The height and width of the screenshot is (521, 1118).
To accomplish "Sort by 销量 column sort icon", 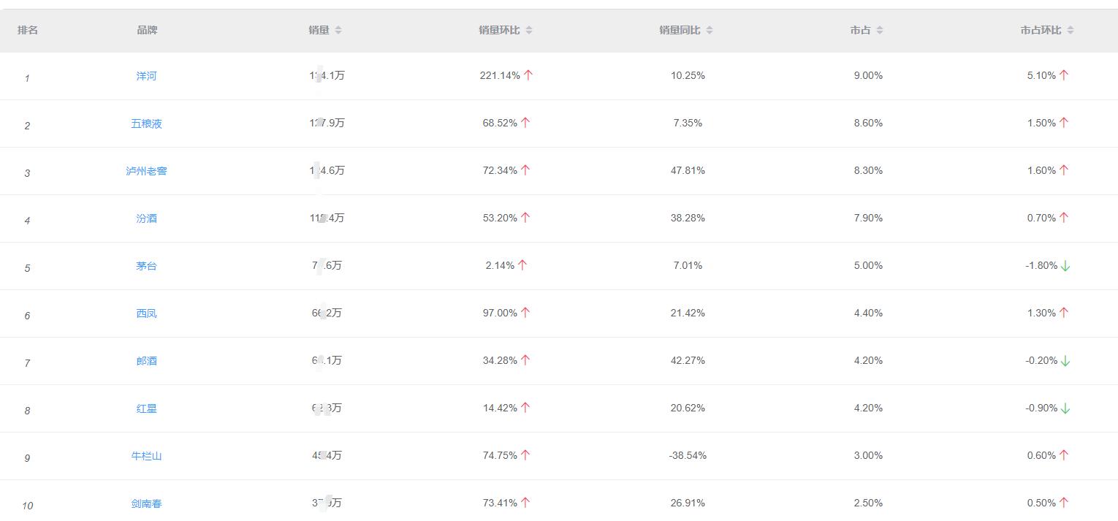I will [x=338, y=31].
